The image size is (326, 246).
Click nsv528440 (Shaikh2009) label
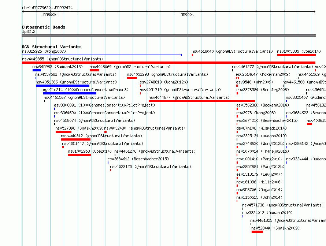[x=275, y=228]
